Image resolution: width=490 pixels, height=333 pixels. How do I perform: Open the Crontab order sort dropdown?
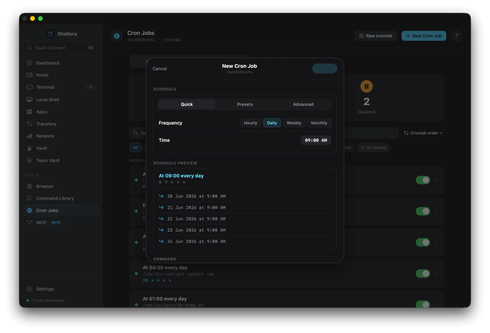423,133
